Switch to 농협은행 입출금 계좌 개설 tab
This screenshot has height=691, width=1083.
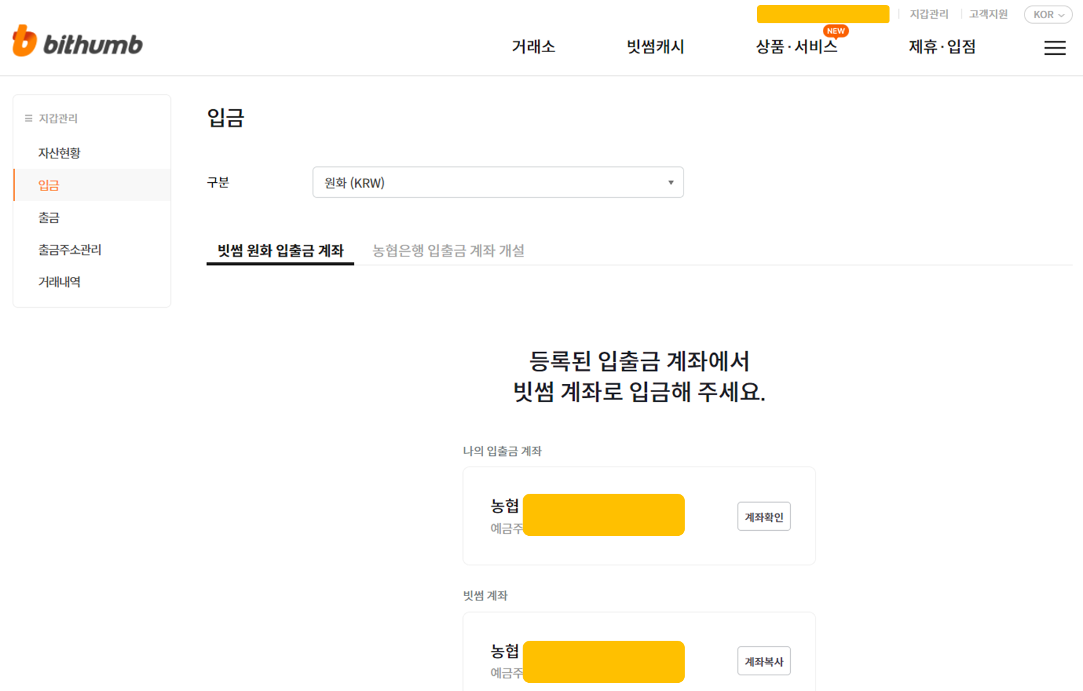coord(449,251)
